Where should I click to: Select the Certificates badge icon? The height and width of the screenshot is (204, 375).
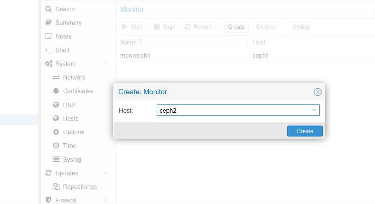[x=56, y=91]
